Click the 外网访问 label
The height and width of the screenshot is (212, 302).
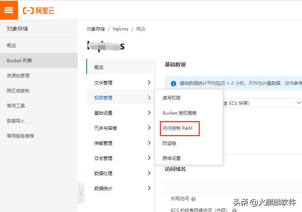180,199
